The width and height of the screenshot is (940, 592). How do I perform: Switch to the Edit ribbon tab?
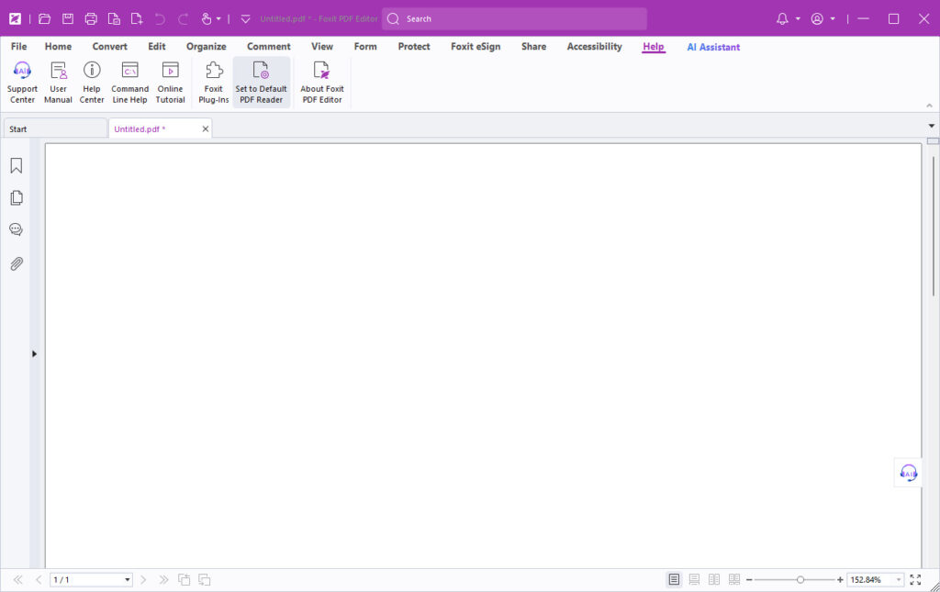point(156,47)
